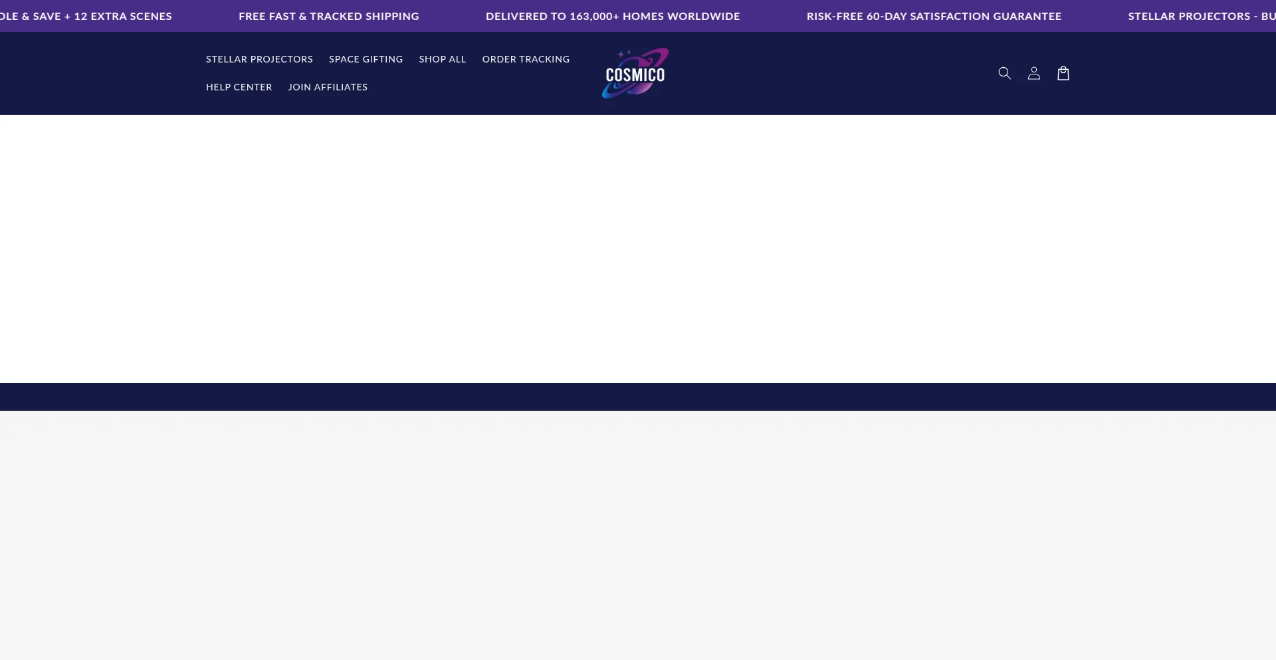Visit the Help Center link
The image size is (1276, 660).
tap(239, 87)
